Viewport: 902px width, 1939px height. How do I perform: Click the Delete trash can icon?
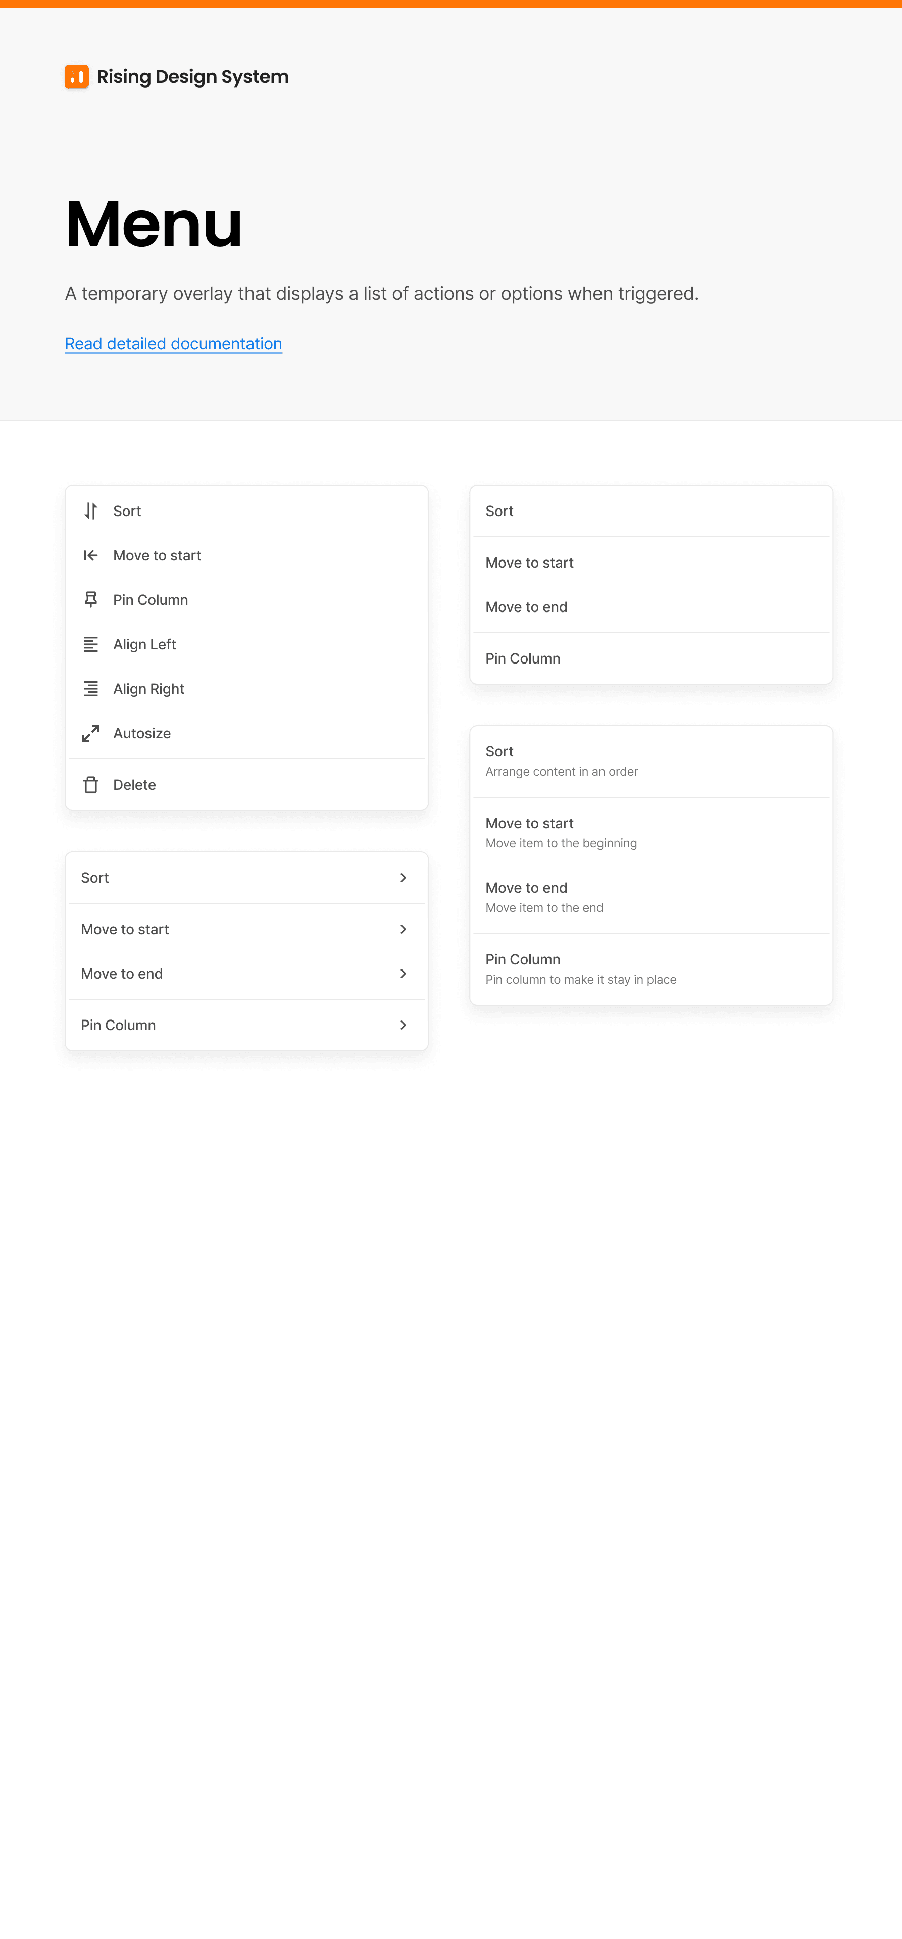pyautogui.click(x=90, y=784)
